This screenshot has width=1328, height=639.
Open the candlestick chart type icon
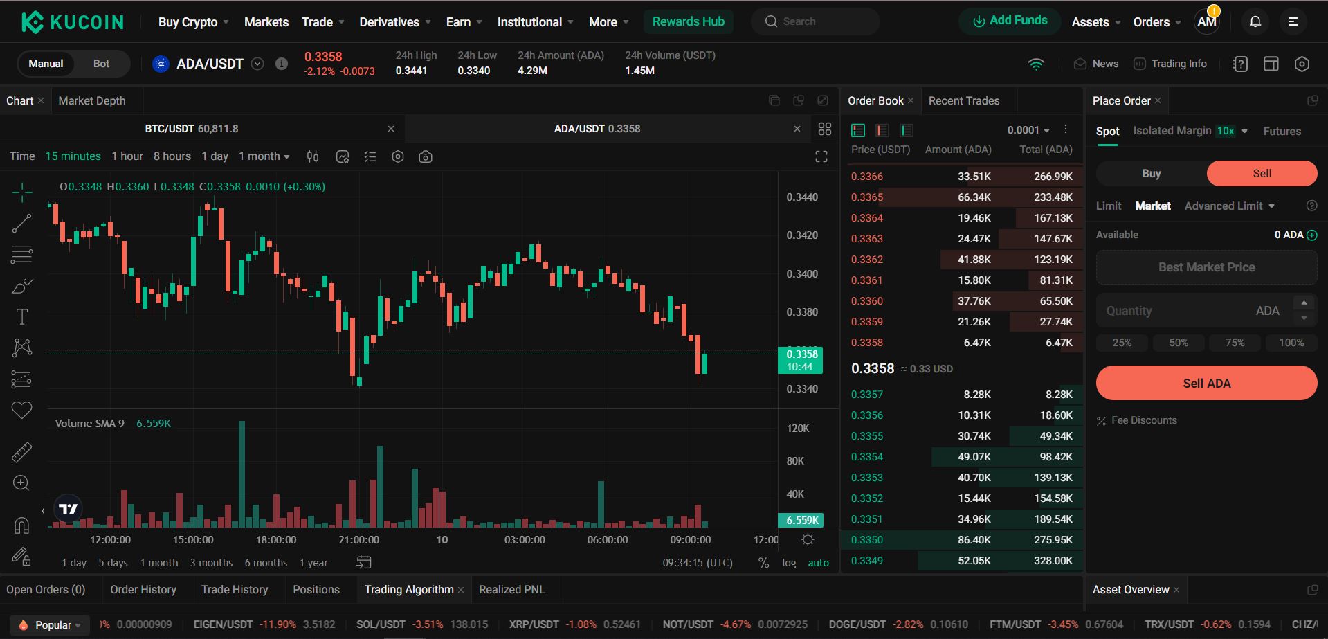click(x=313, y=156)
